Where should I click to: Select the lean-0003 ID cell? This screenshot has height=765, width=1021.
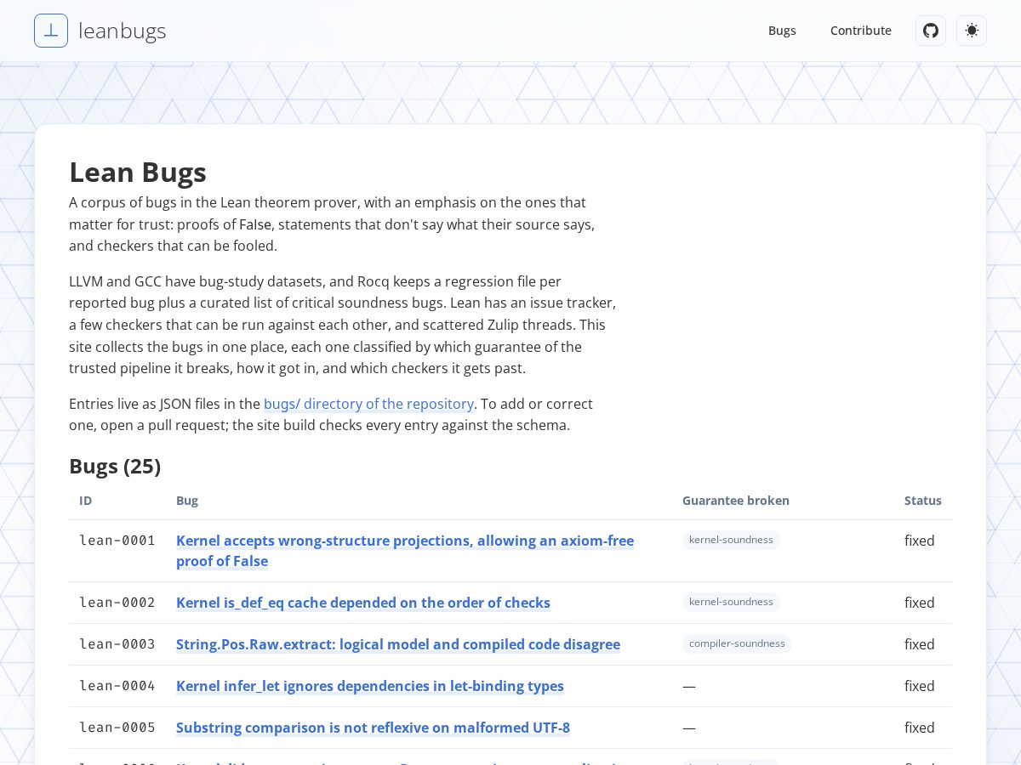point(117,644)
